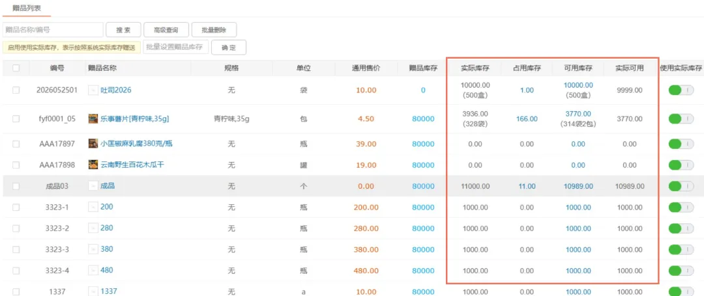The height and width of the screenshot is (296, 704).
Task: Click the placeholder image icon beside 480
Action: (93, 271)
